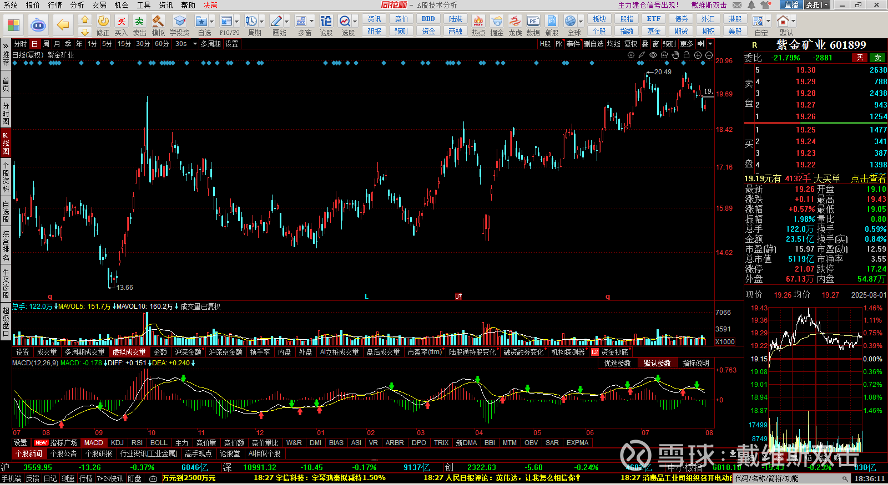This screenshot has width=888, height=485.
Task: Click the mail envelope icon in title bar
Action: pos(737,5)
